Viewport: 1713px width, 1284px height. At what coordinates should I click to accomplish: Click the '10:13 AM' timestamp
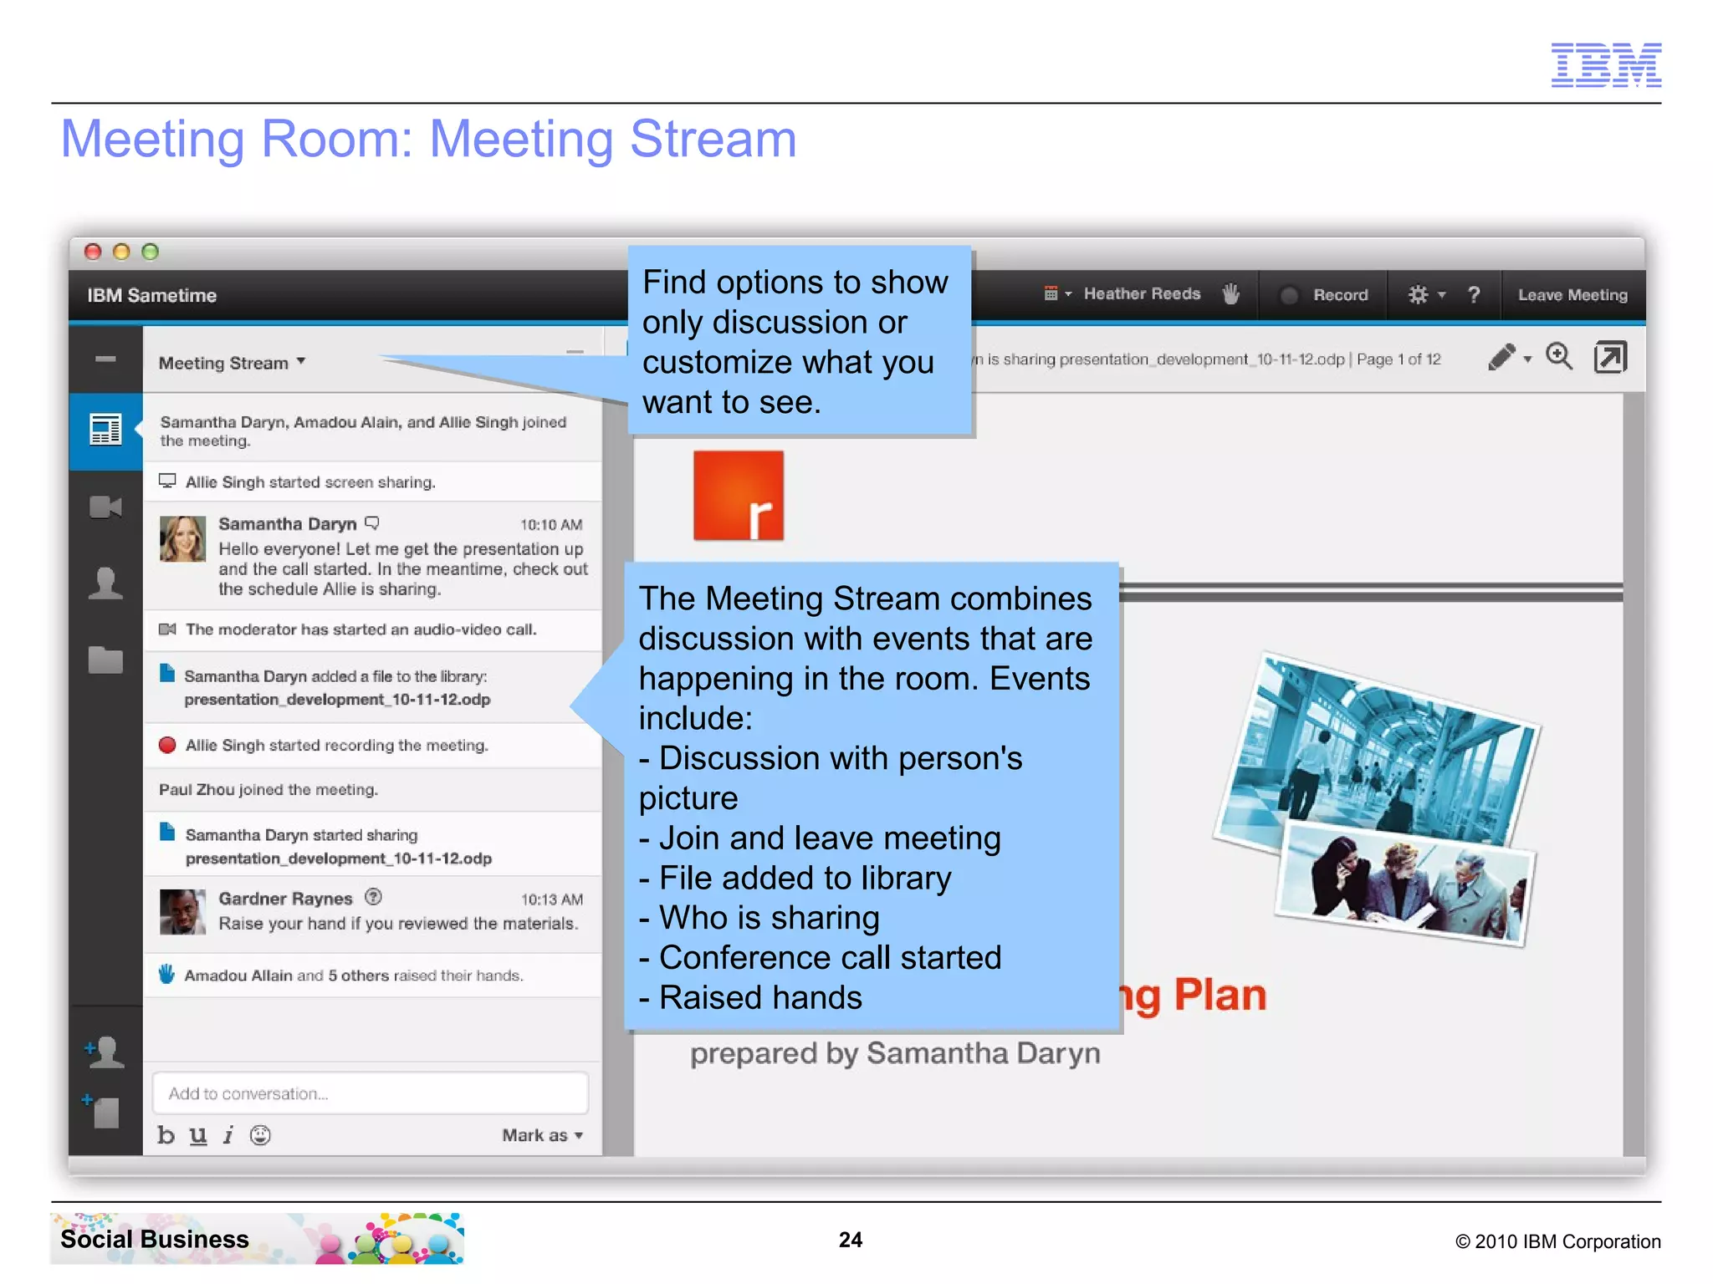tap(551, 899)
